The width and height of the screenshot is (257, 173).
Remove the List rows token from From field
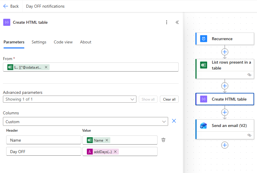pos(46,67)
